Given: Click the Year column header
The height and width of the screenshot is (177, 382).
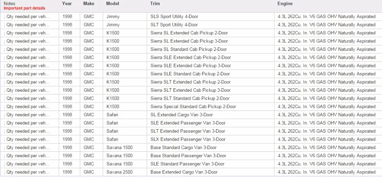Looking at the screenshot, I should pos(67,4).
